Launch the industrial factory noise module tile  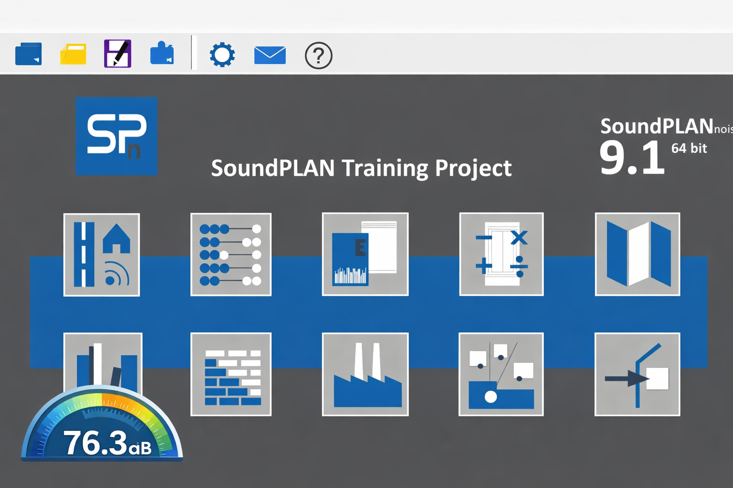(x=365, y=374)
